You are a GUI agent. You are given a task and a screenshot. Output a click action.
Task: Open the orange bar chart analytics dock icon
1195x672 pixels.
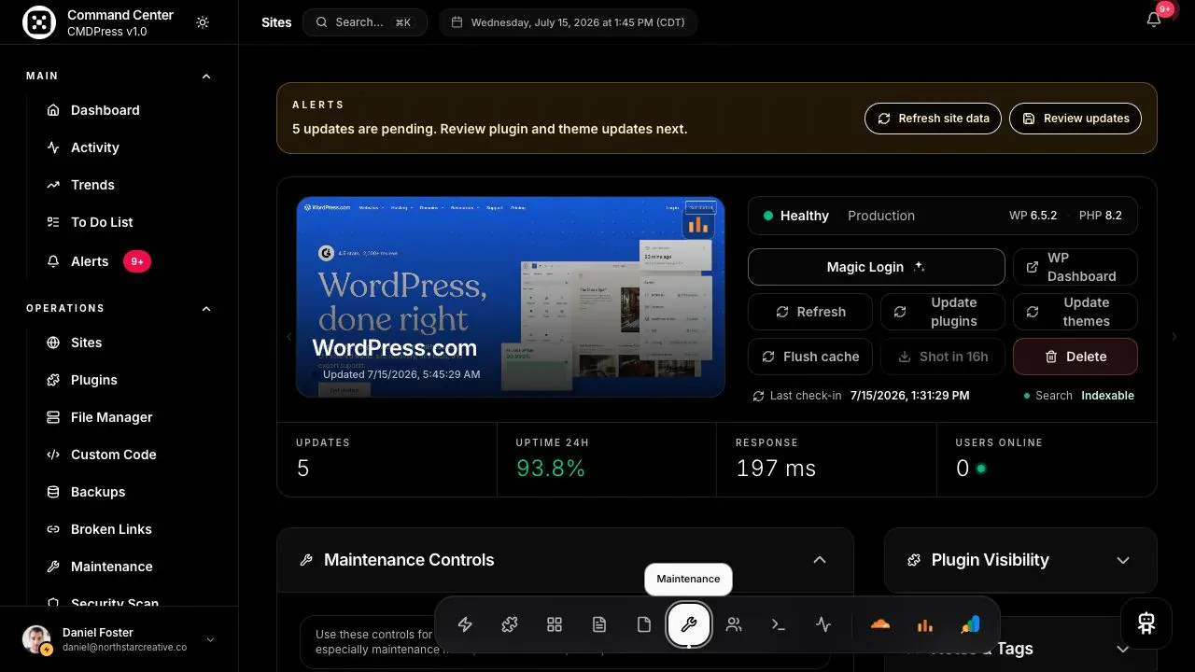pos(924,624)
